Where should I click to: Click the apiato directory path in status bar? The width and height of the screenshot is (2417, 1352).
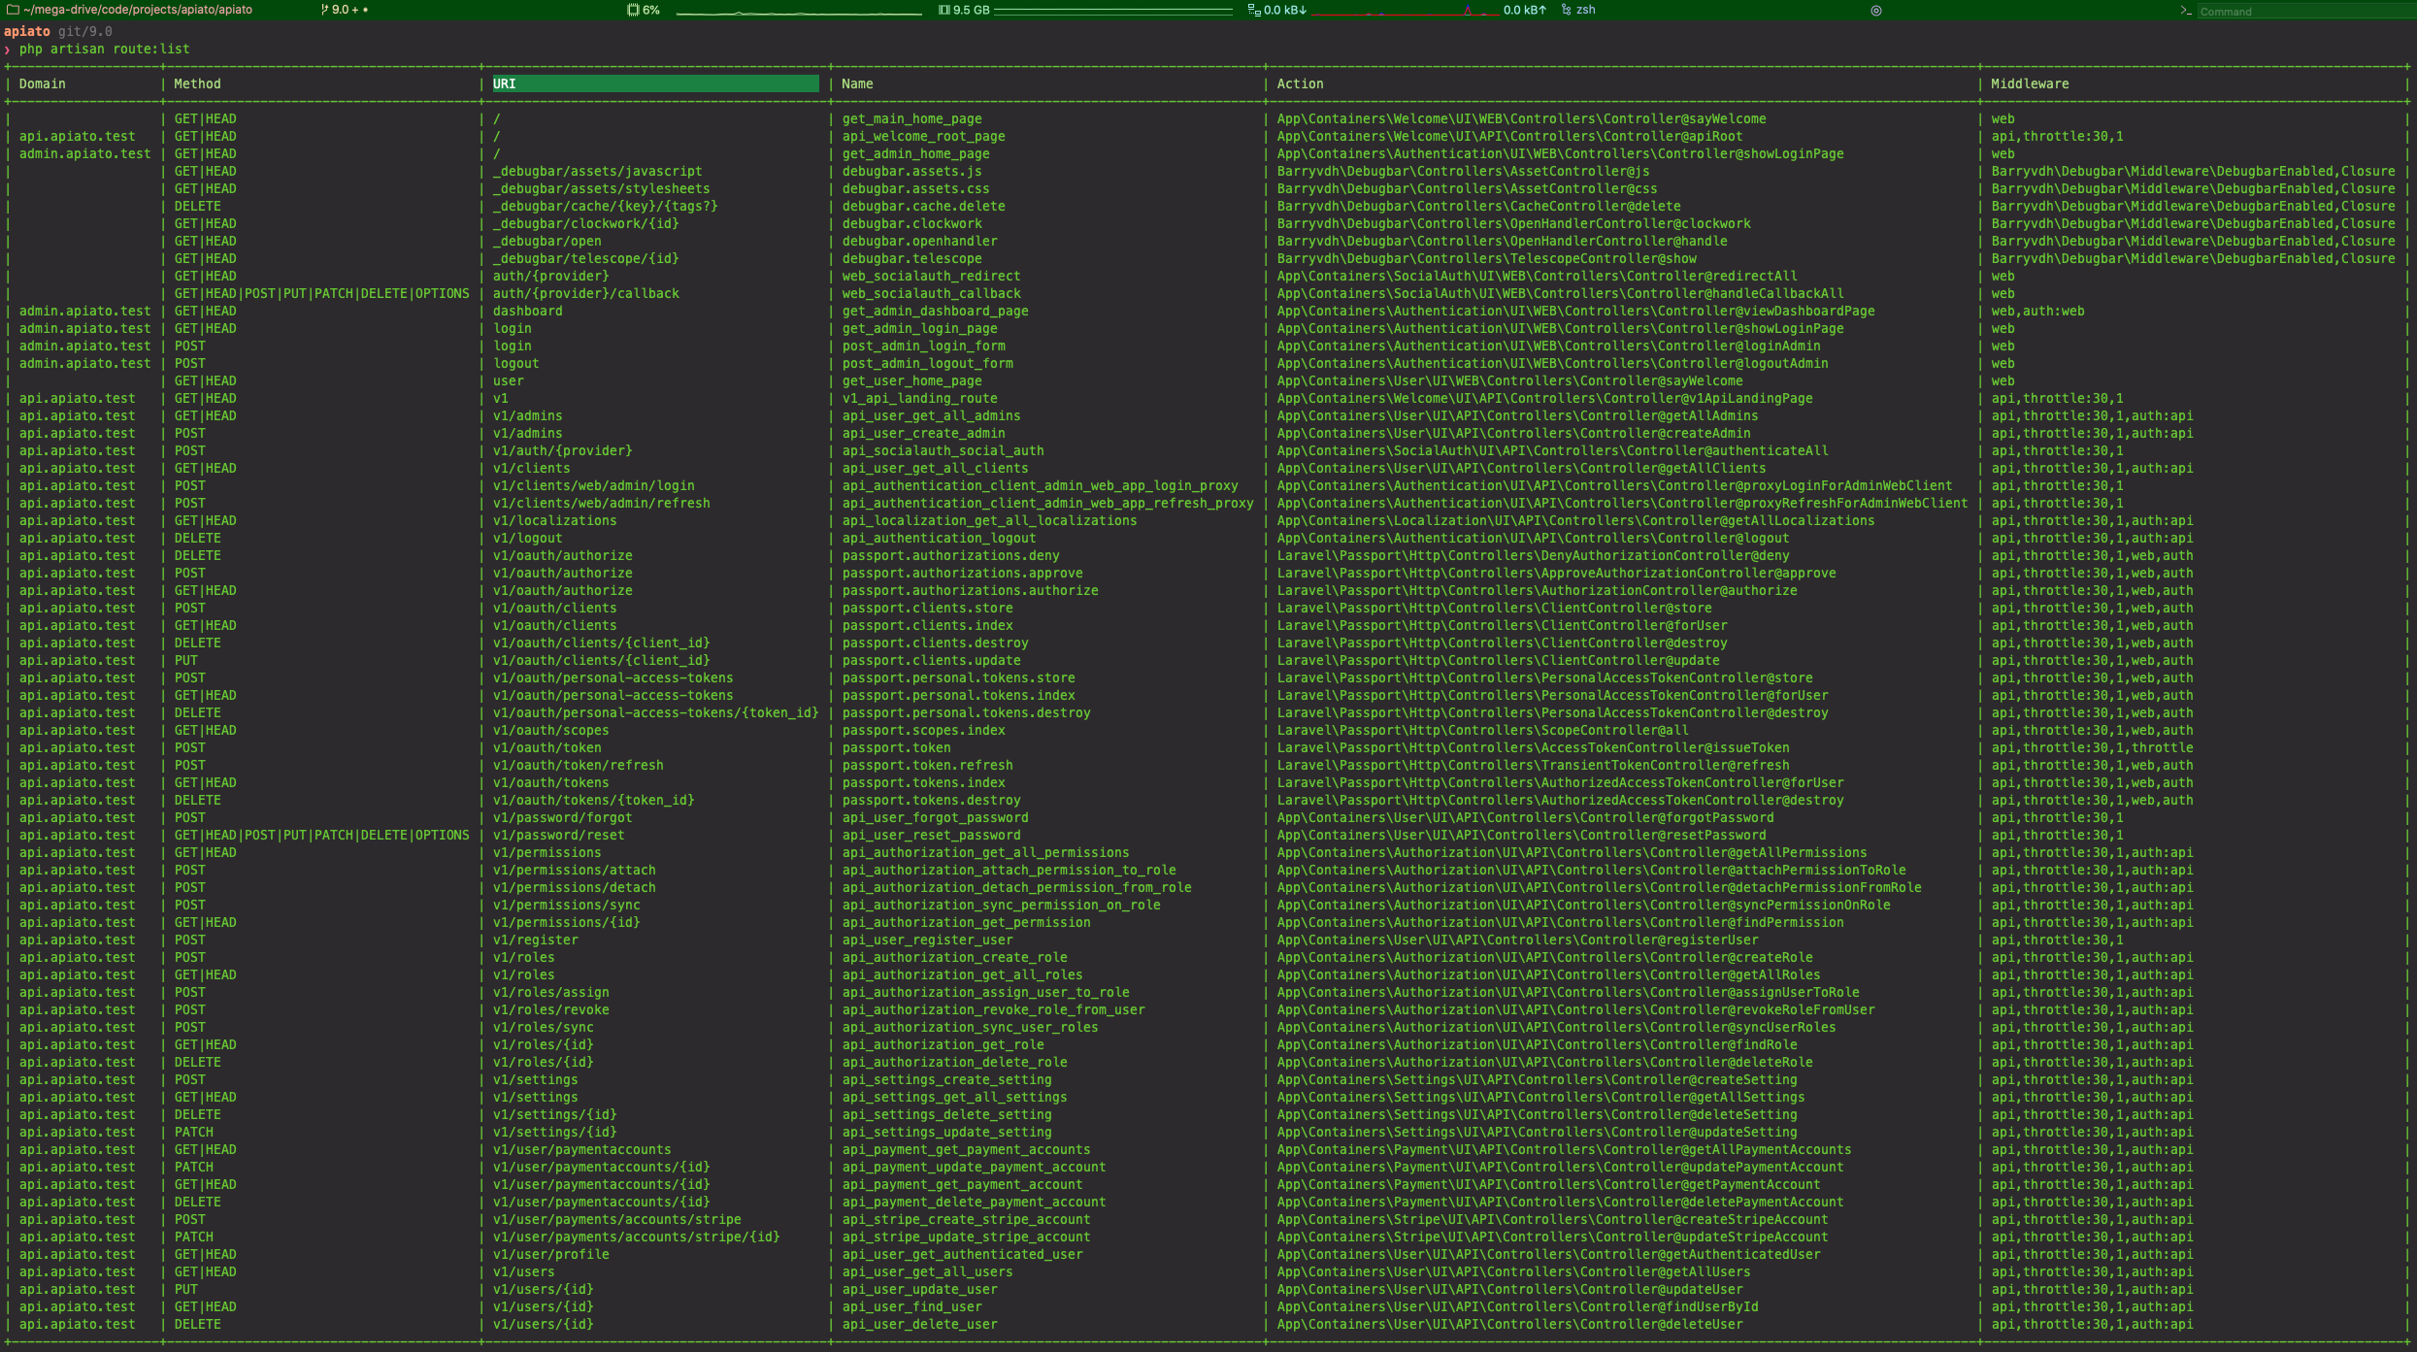click(138, 10)
